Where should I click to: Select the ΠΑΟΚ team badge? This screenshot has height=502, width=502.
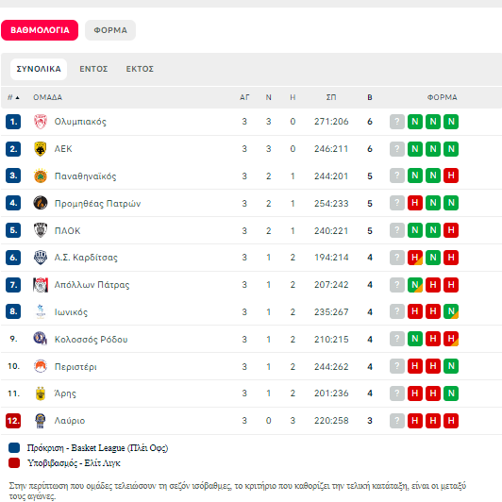pos(41,230)
